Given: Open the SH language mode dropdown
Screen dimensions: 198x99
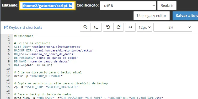Looking at the screenshot, I should coord(173,27).
